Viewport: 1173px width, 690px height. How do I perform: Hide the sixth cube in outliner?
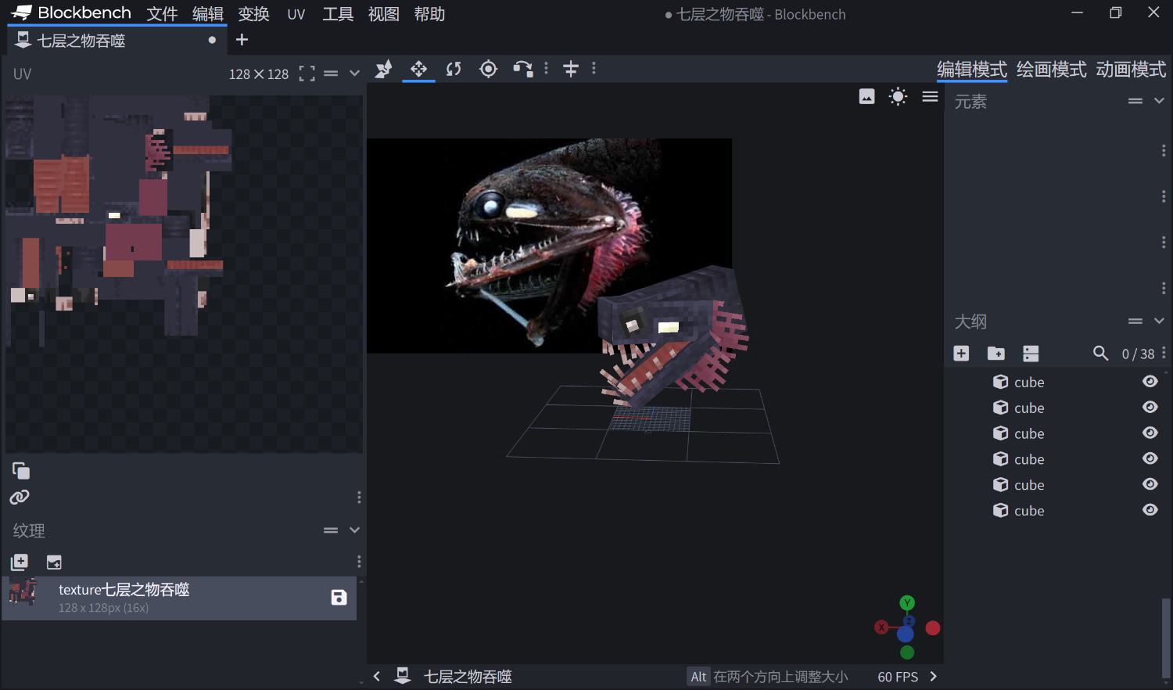coord(1150,510)
